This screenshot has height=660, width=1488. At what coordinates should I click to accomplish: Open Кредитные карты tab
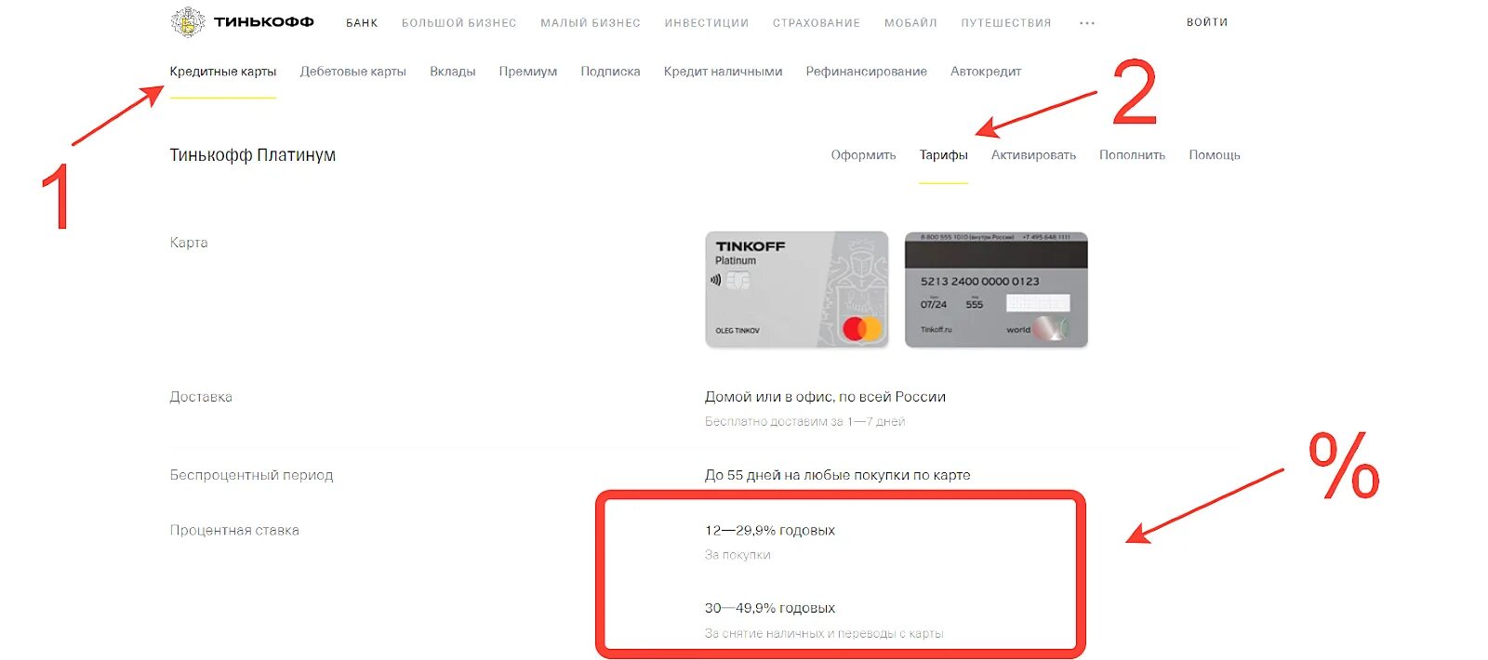(x=223, y=72)
